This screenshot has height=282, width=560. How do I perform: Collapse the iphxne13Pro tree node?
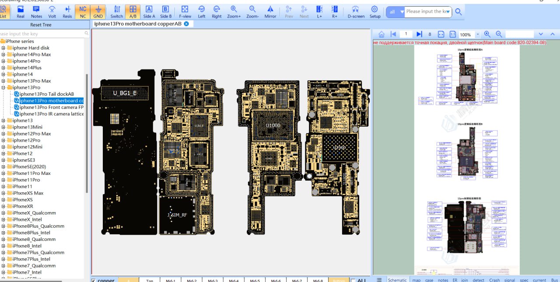click(3, 87)
